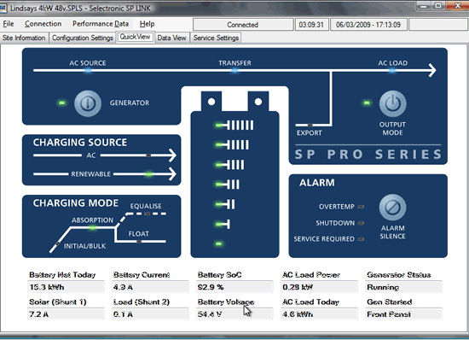Click the Export indicator marker
The height and width of the screenshot is (340, 469).
310,126
